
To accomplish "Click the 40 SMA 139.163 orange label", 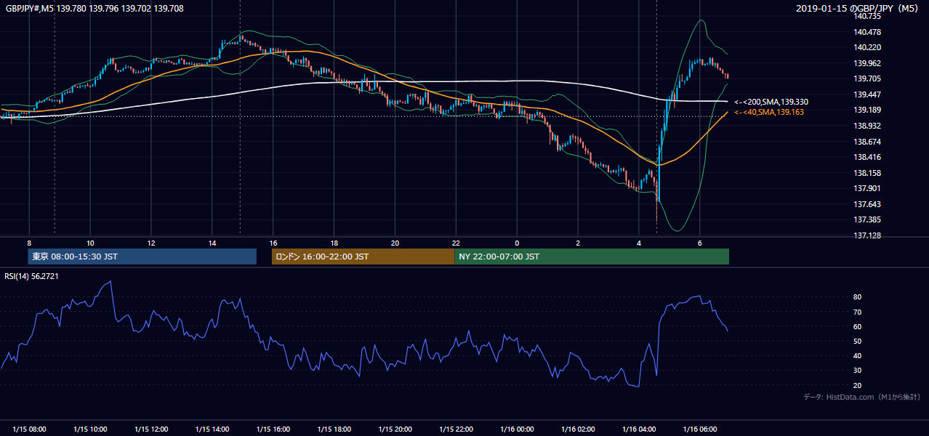I will click(769, 112).
